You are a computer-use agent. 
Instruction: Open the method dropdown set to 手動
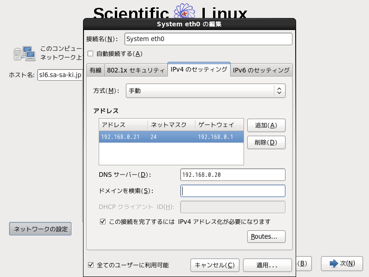tap(205, 91)
